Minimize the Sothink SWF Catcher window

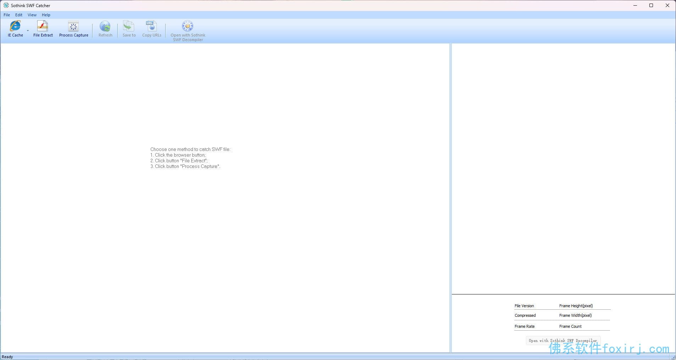tap(635, 5)
